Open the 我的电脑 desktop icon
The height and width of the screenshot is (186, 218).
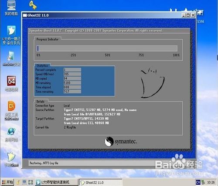pos(11,8)
